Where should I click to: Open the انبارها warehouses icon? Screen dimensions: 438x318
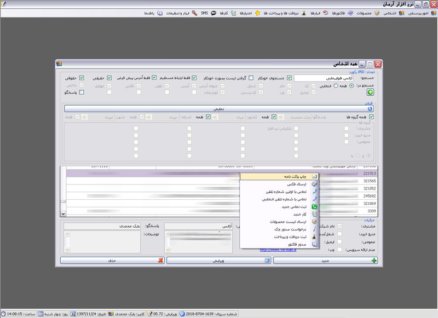[325, 13]
